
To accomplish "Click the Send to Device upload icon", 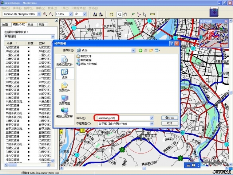I will click(x=95, y=14).
